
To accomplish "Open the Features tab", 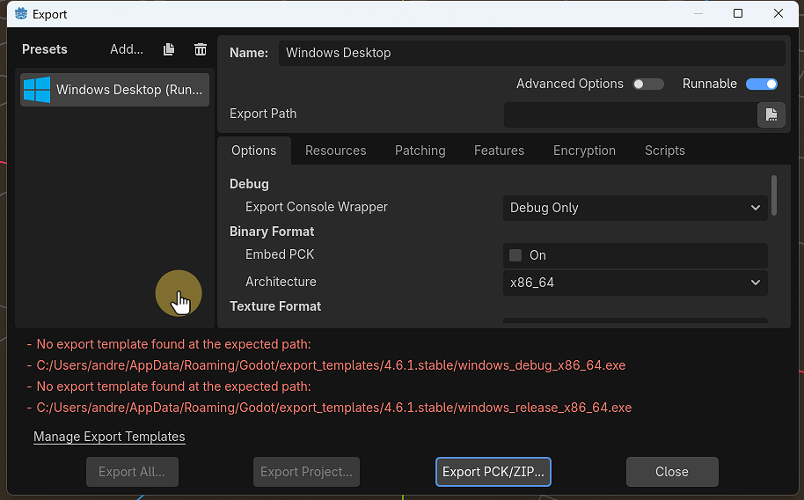I will point(499,151).
